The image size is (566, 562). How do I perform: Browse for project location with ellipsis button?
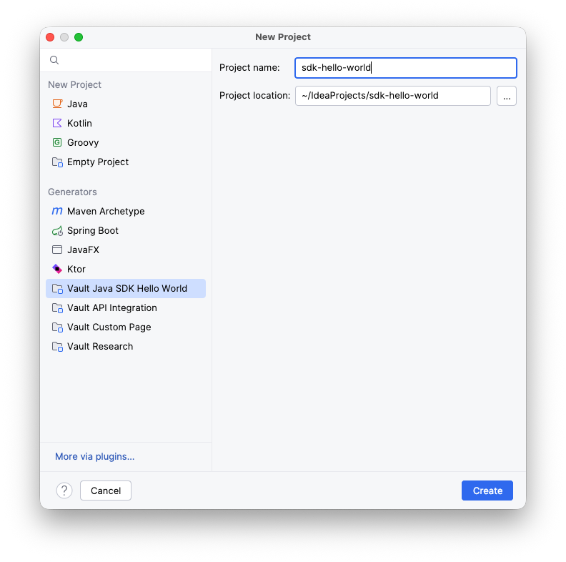pyautogui.click(x=507, y=96)
